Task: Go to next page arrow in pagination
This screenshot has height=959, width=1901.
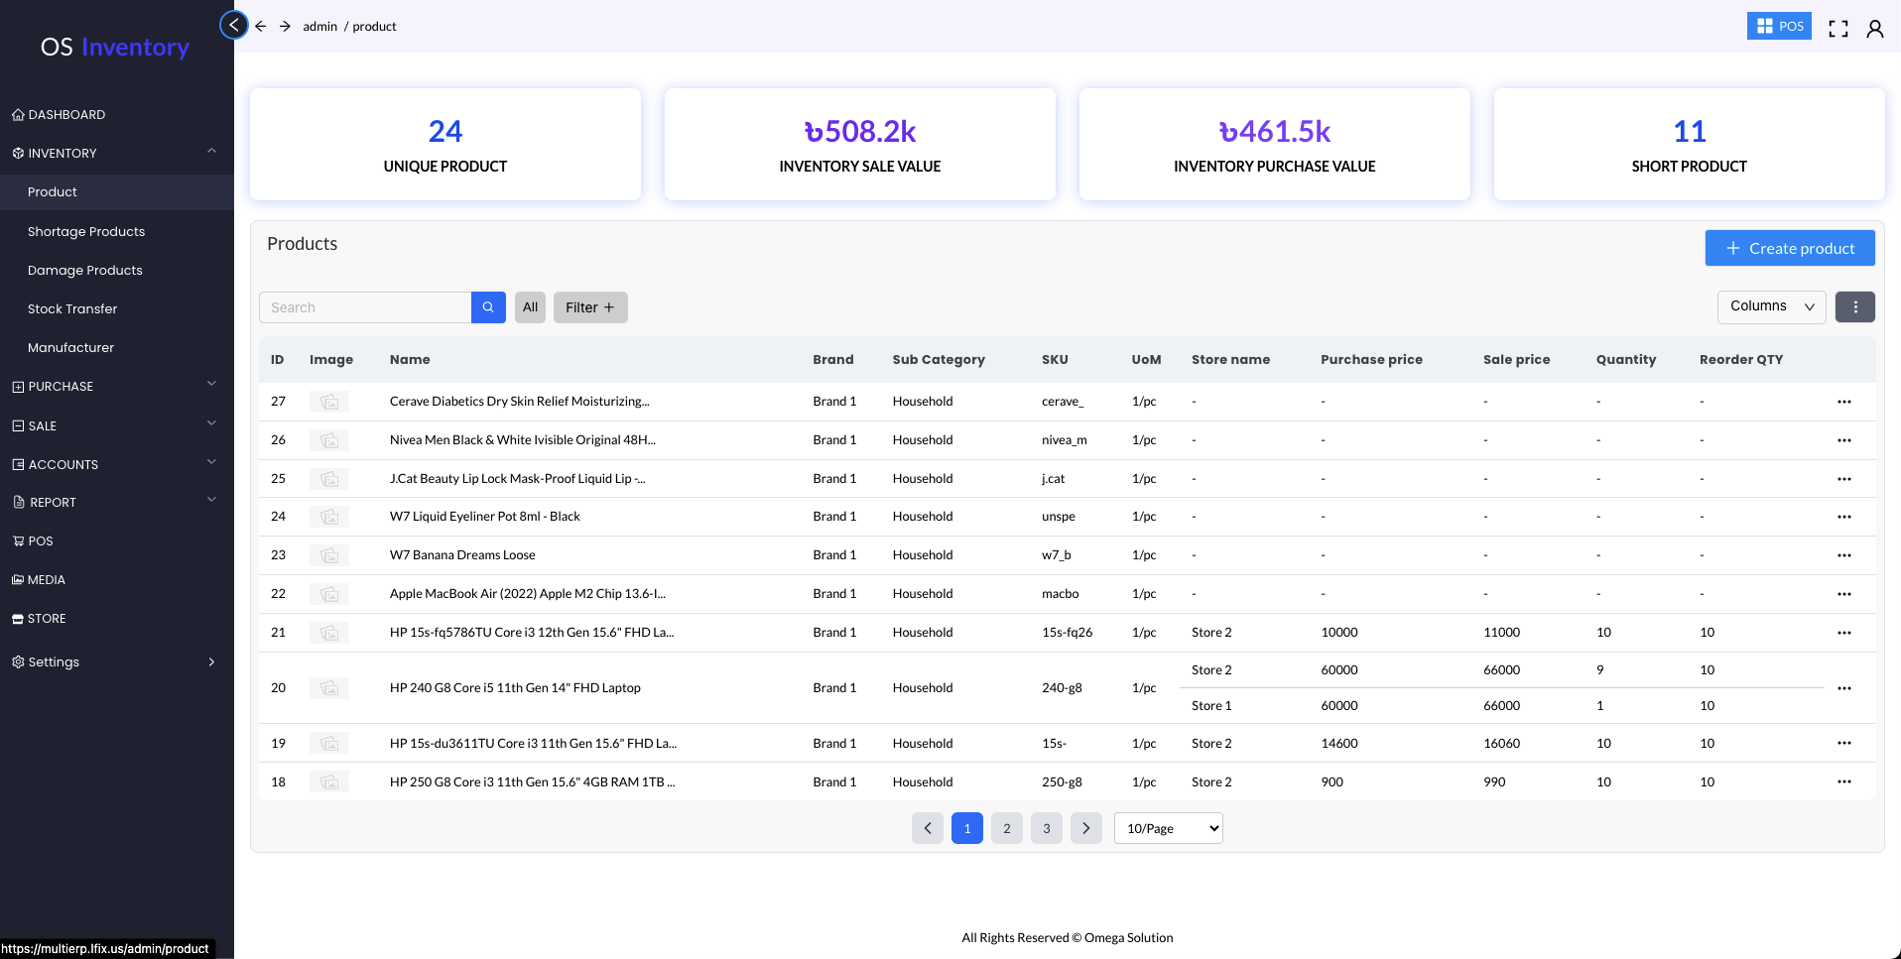Action: pos(1086,828)
